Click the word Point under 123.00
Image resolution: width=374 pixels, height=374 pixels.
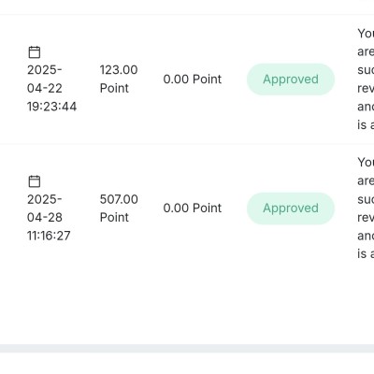click(x=114, y=88)
